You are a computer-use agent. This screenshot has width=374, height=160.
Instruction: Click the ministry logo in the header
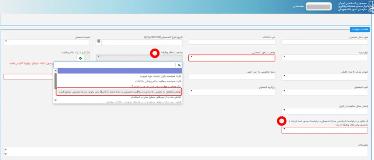click(x=370, y=6)
